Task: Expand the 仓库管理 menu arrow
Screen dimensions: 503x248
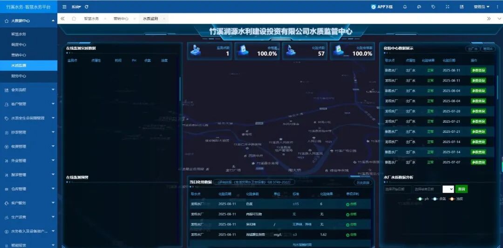Action: (x=53, y=189)
